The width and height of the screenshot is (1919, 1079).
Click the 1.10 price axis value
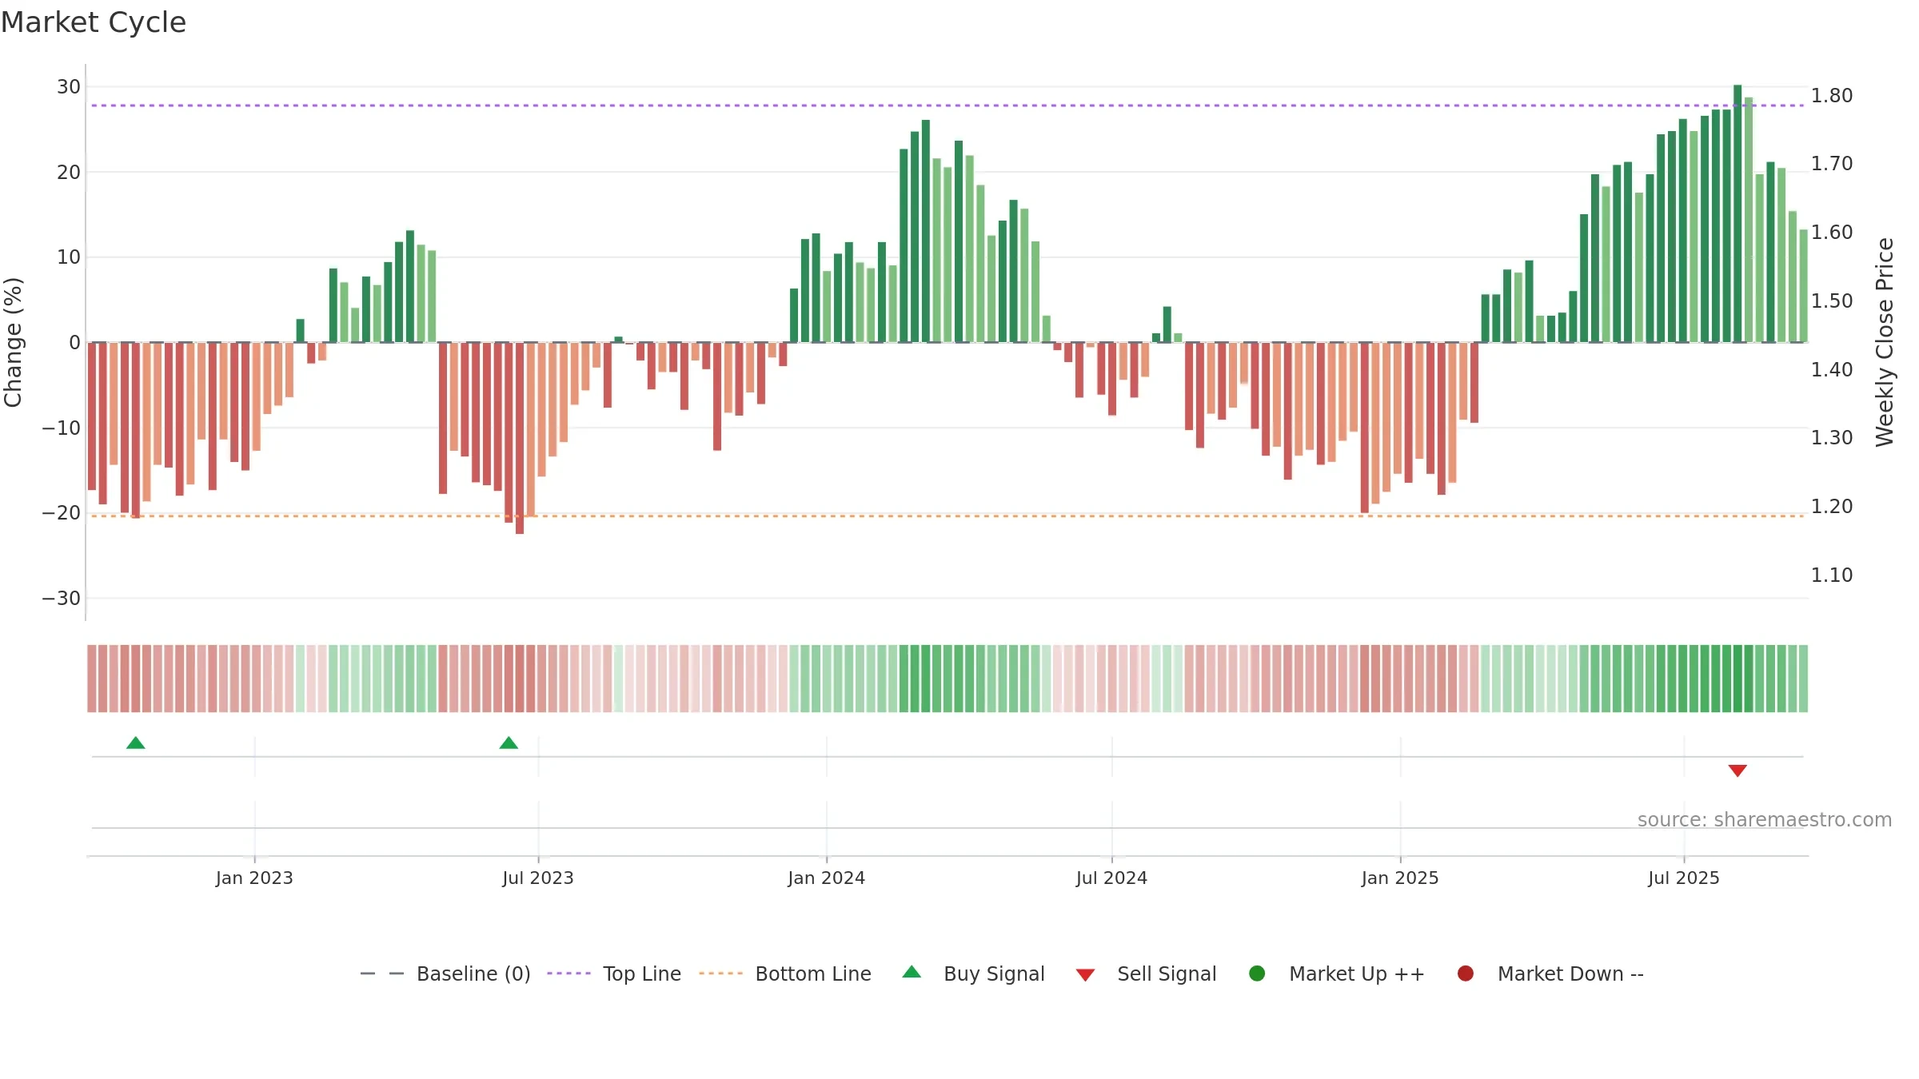(x=1832, y=575)
